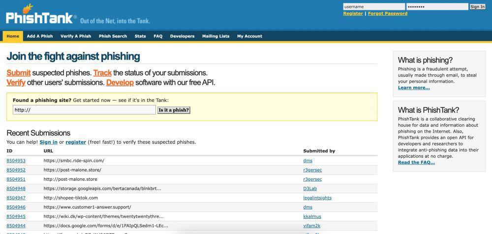Click the 'Is it a phish?' button
Image resolution: width=492 pixels, height=234 pixels.
click(x=174, y=110)
